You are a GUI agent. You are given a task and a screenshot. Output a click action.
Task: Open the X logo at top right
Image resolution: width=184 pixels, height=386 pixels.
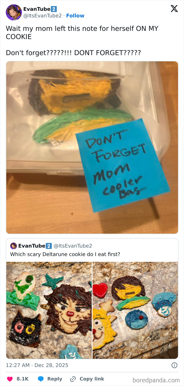[x=173, y=9]
